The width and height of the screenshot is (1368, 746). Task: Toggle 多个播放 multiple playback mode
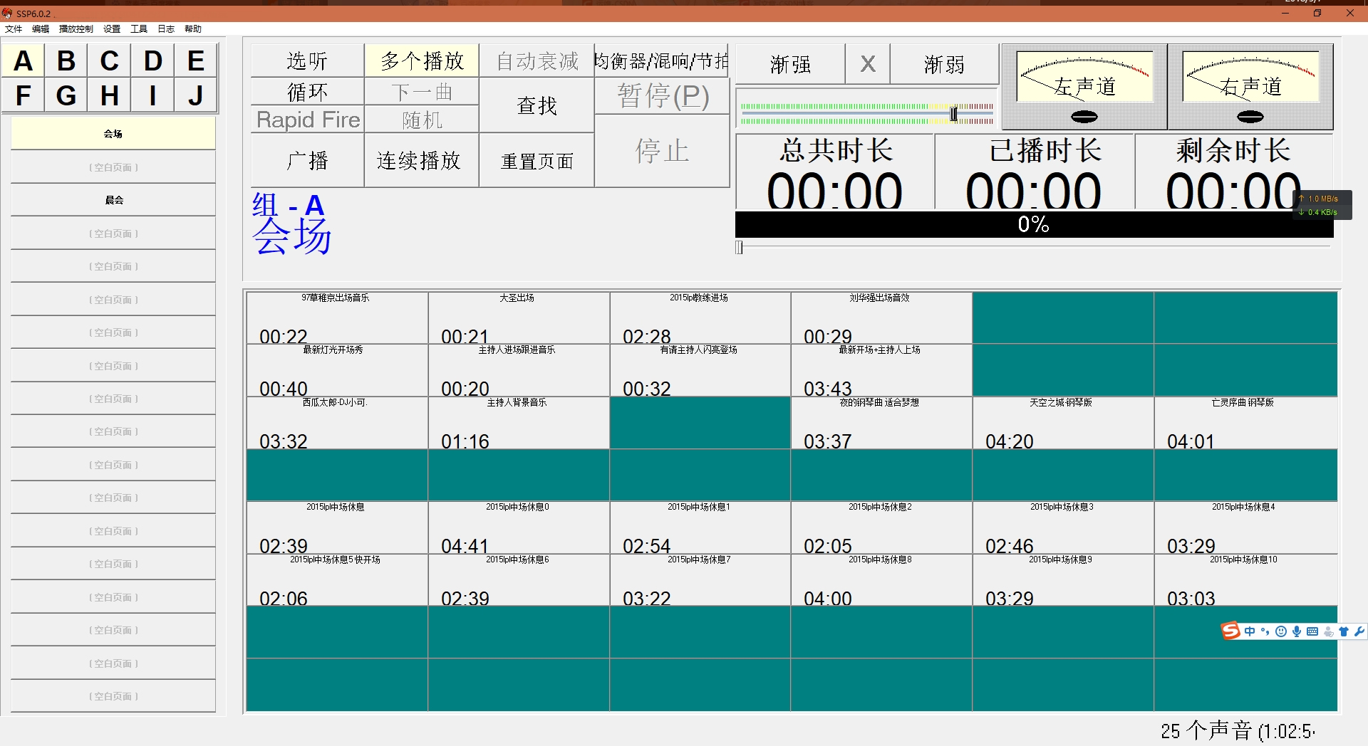point(421,61)
